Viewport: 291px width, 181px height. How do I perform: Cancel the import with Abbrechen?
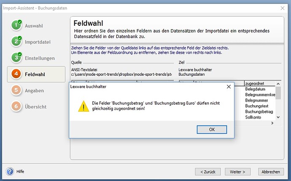click(x=271, y=172)
